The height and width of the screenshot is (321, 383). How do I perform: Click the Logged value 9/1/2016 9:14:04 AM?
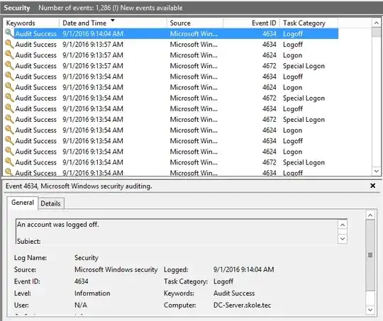(243, 269)
